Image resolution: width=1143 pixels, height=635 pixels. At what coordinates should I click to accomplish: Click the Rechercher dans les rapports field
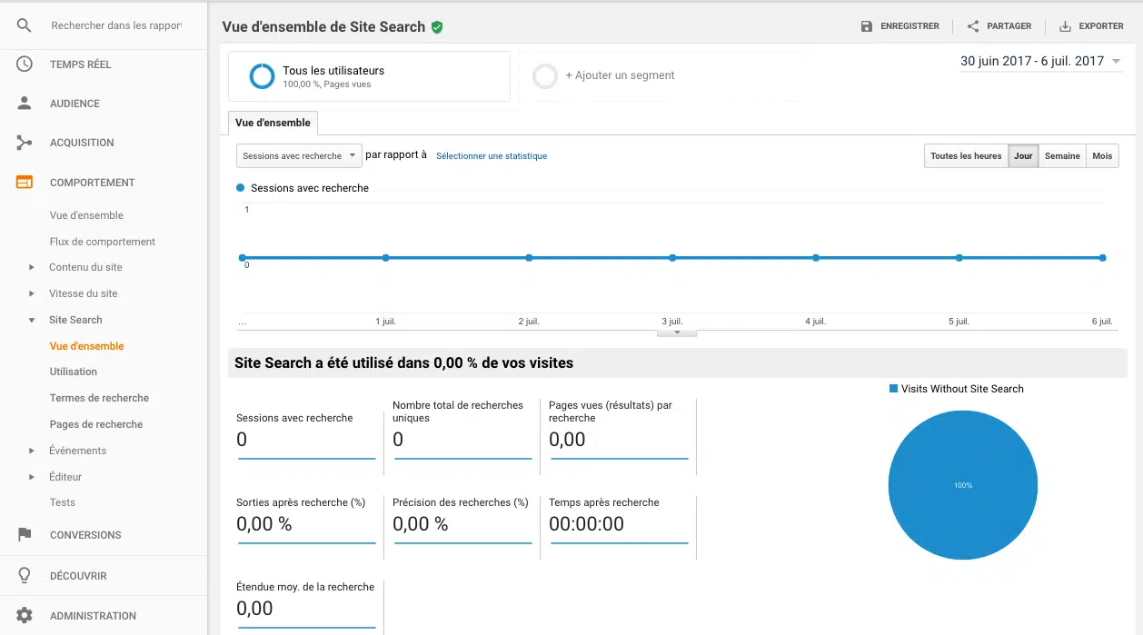tap(116, 25)
